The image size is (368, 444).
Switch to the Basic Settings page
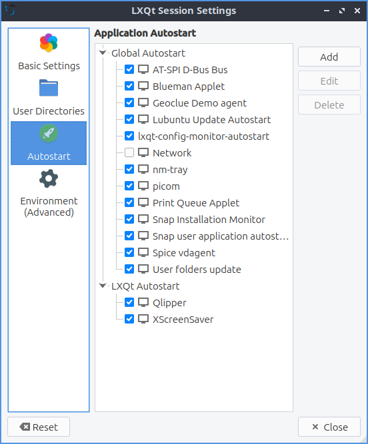[x=49, y=66]
